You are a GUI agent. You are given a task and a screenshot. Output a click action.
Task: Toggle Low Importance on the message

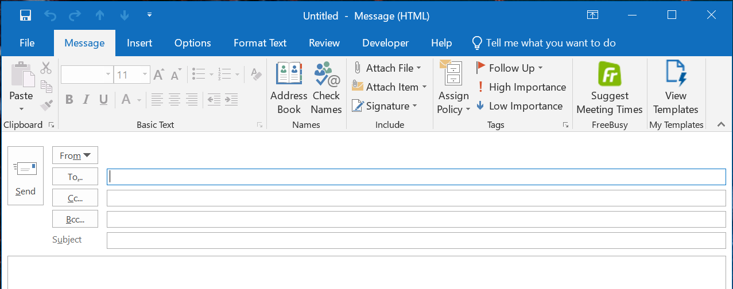point(519,106)
